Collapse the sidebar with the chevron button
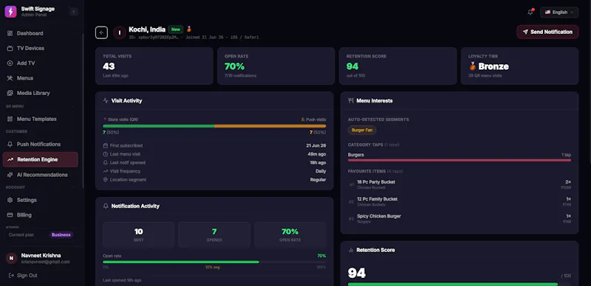 tap(73, 12)
